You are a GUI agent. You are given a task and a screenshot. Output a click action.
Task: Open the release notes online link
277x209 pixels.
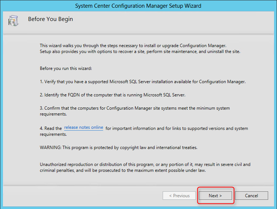84,127
